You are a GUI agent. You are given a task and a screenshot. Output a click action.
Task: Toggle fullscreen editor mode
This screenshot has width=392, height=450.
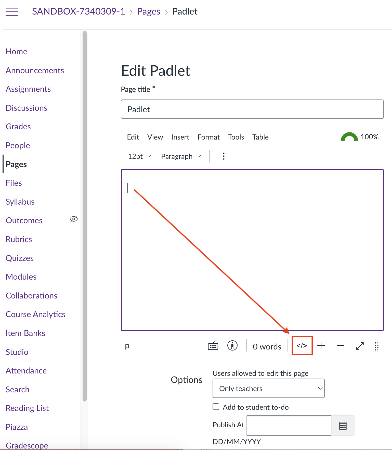click(360, 346)
